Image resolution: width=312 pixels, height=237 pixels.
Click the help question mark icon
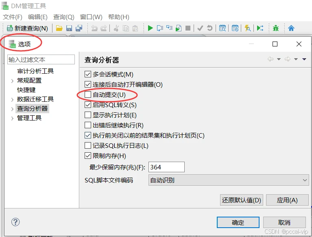point(15,222)
